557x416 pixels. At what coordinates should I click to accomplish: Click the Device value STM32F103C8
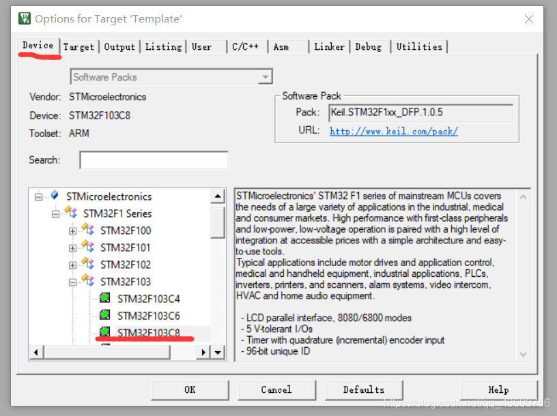[100, 116]
